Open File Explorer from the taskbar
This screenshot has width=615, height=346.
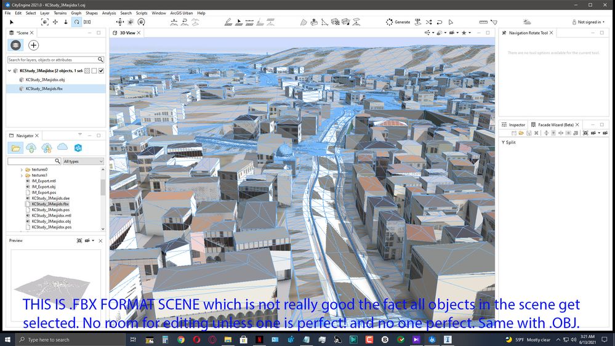228,339
